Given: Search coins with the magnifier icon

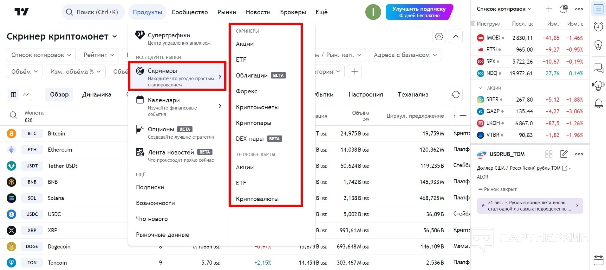Looking at the screenshot, I should pyautogui.click(x=13, y=115).
